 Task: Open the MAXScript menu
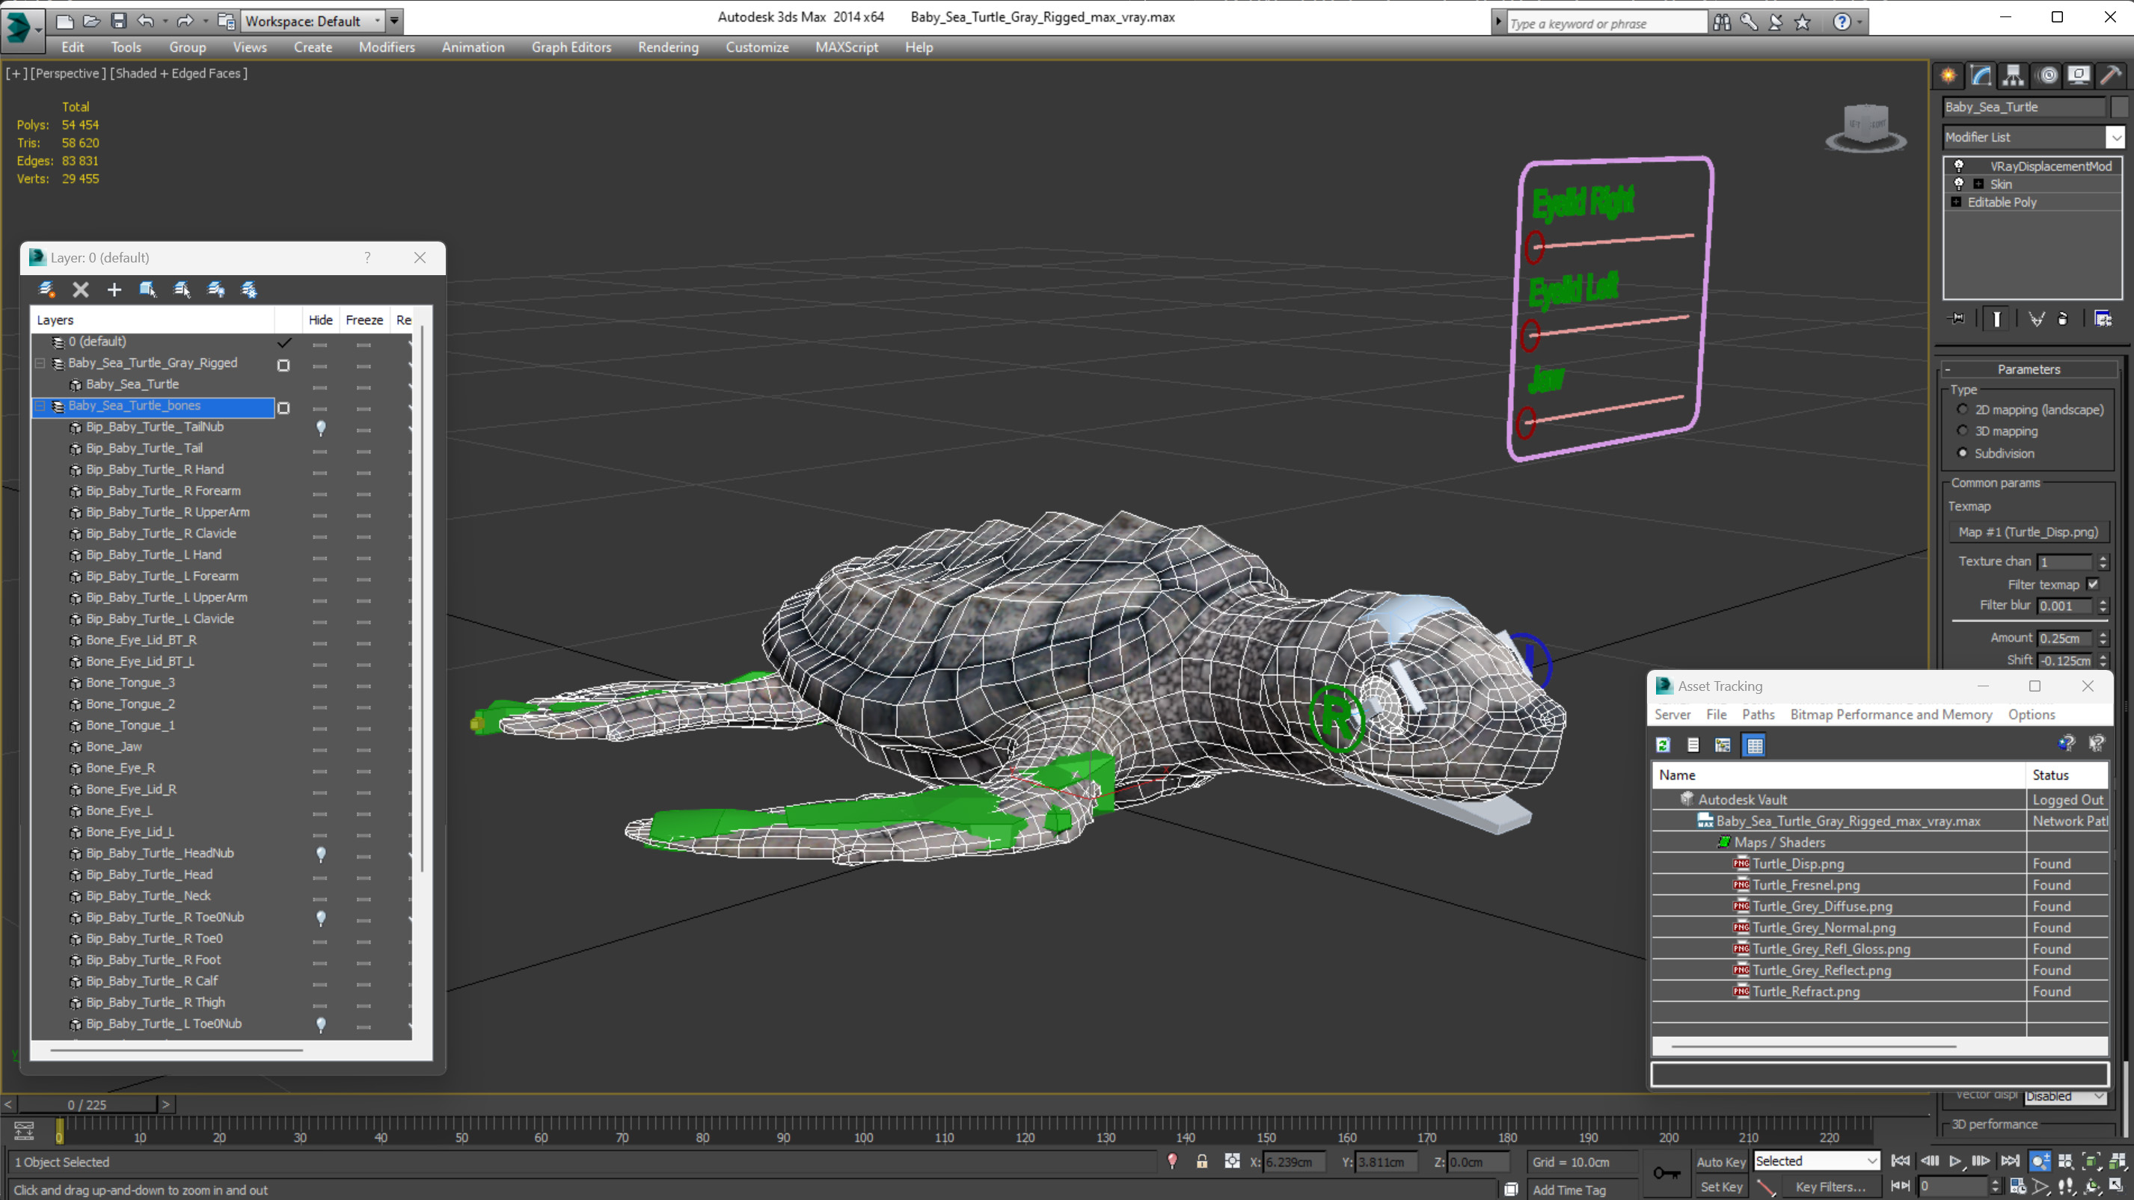coord(847,47)
